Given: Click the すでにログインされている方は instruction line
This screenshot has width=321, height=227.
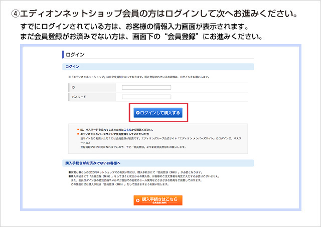Looking at the screenshot, I should click(x=134, y=27).
